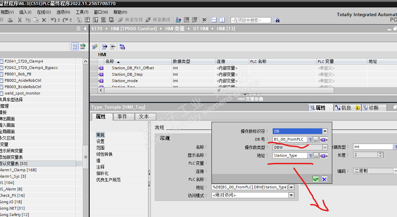Click the Print toolbar icon
397x217 pixels.
(x=10, y=20)
